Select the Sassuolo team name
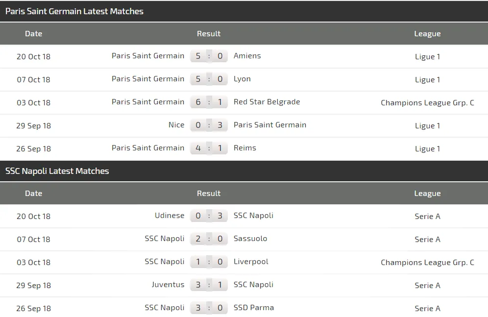The height and width of the screenshot is (317, 488). [250, 239]
